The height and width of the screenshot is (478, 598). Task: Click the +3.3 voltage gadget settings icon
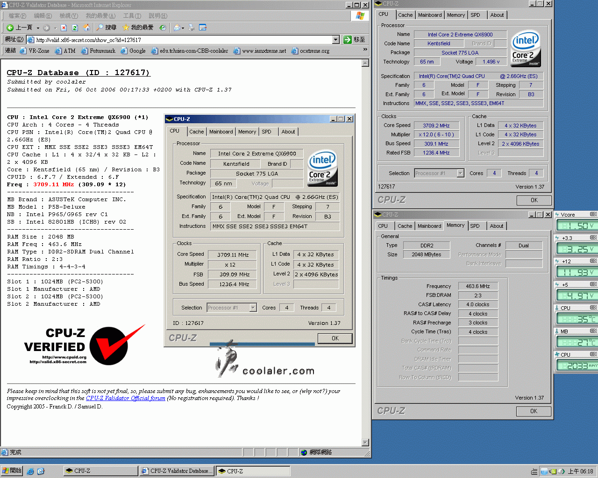pos(593,238)
